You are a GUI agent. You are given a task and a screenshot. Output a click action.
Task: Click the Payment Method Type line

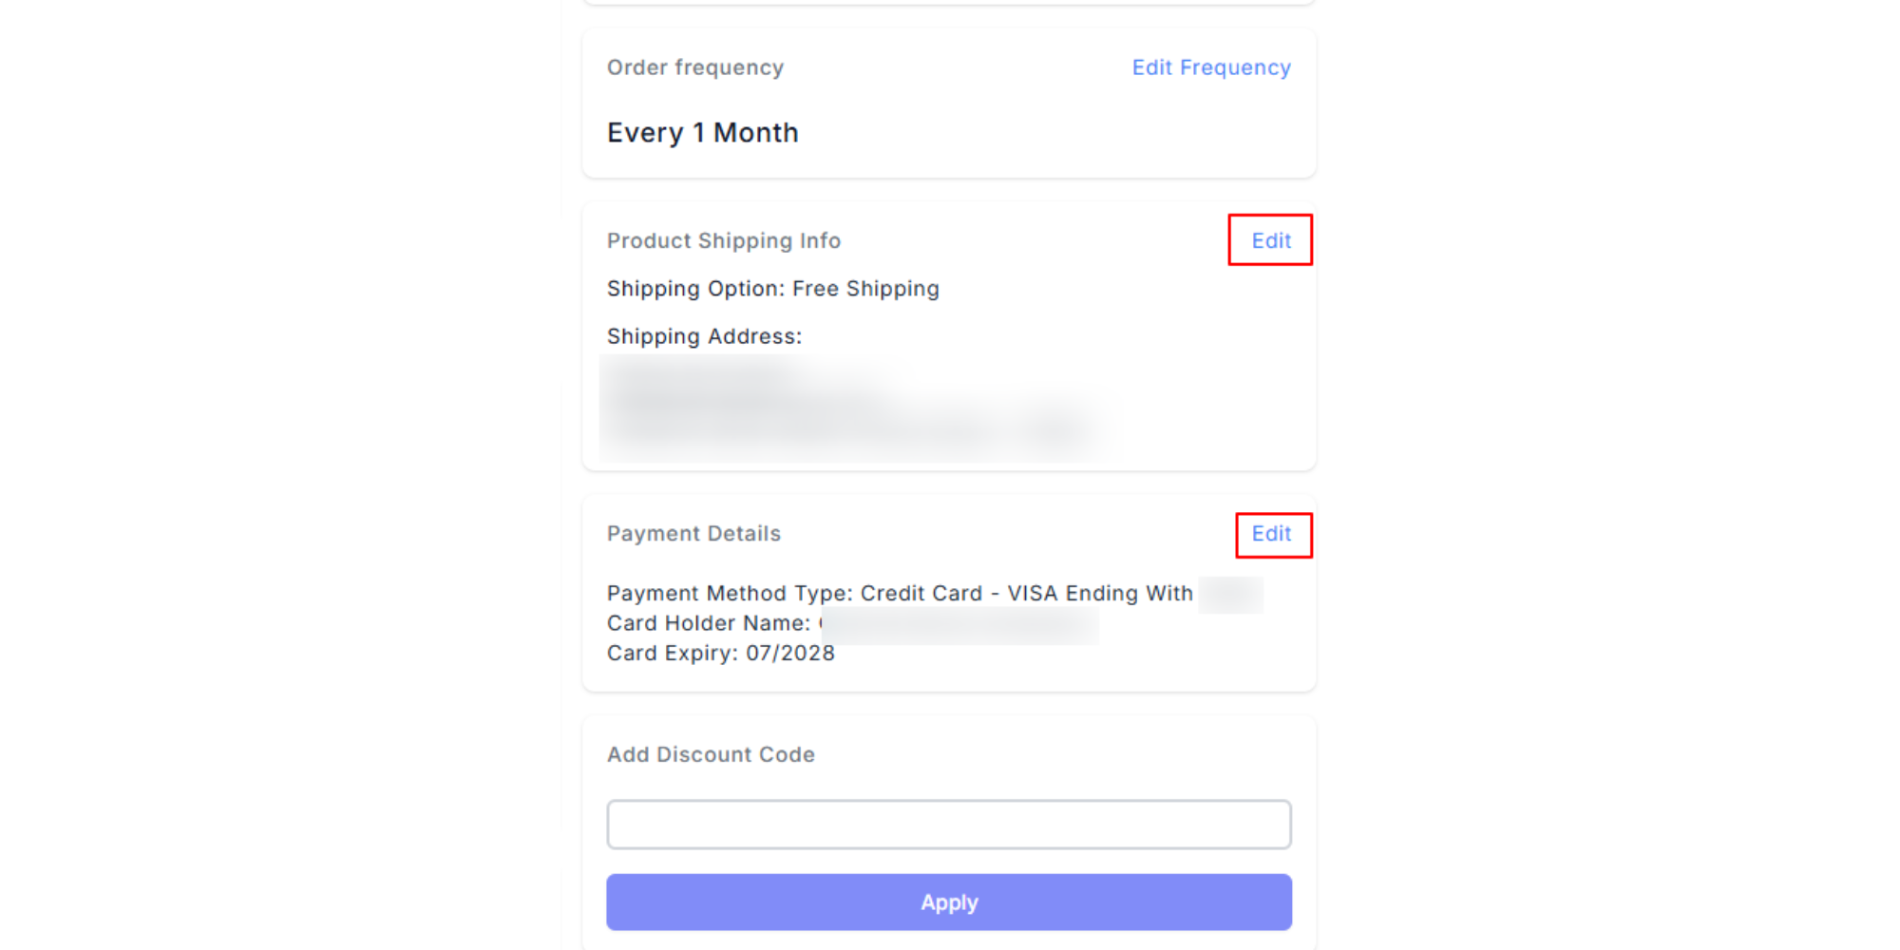tap(899, 594)
